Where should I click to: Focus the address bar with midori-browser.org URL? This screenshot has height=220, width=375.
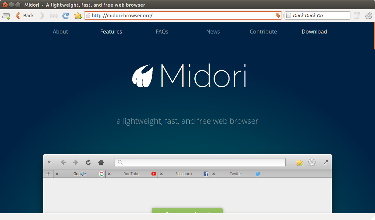[183, 16]
